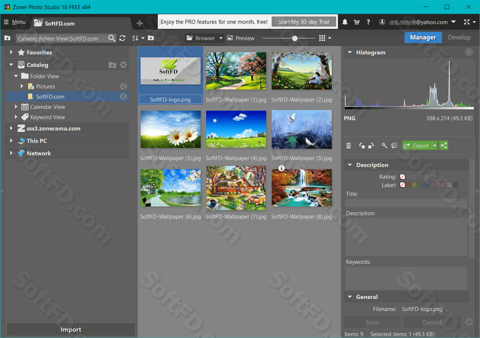The width and height of the screenshot is (480, 338).
Task: Open help question mark icon
Action: [x=368, y=22]
